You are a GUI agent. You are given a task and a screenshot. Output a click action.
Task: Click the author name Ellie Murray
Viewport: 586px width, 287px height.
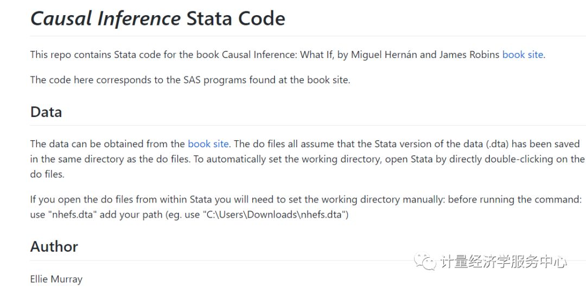[56, 279]
